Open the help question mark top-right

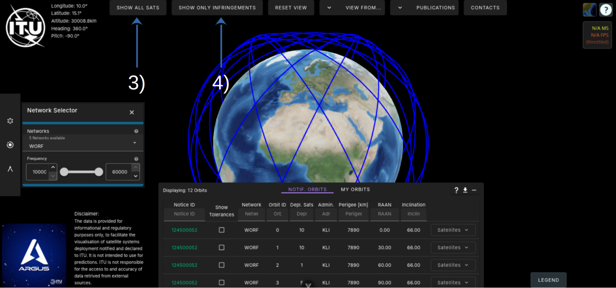point(606,10)
